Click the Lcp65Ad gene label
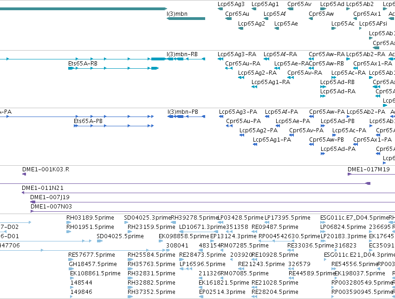Image resolution: width=395 pixels, height=299 pixels. [x=332, y=4]
